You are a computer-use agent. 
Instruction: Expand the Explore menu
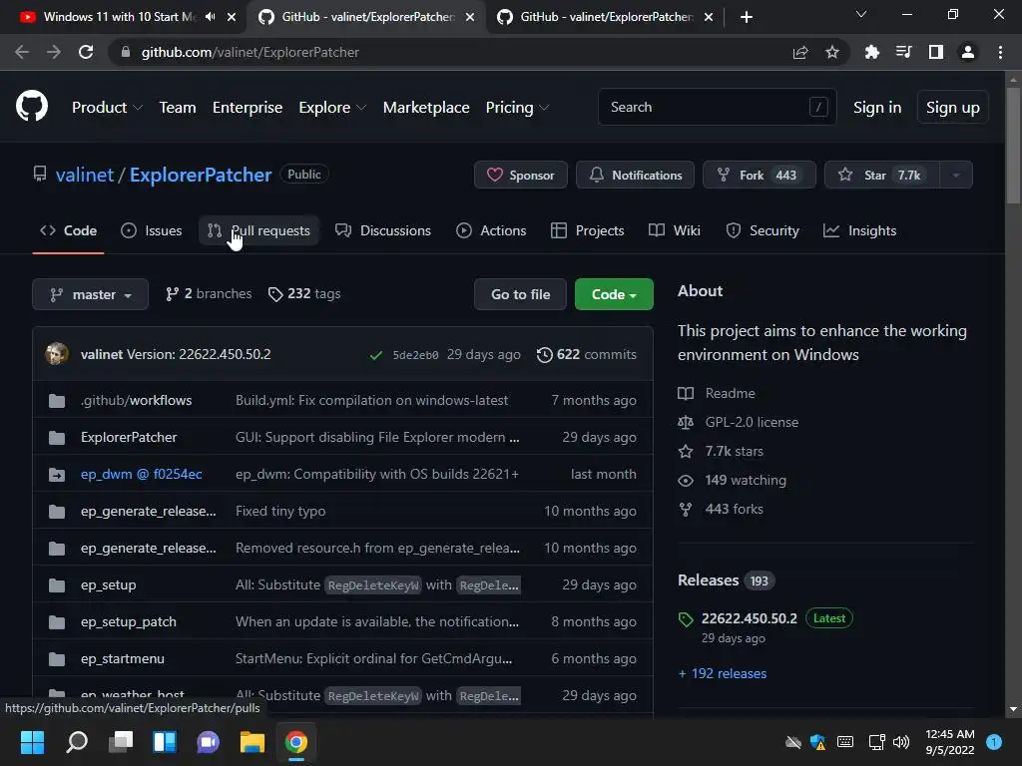pyautogui.click(x=332, y=108)
